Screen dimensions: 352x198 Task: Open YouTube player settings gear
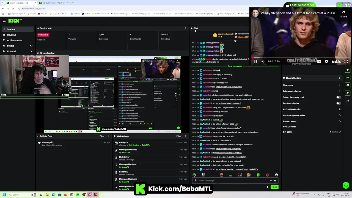tap(326, 62)
